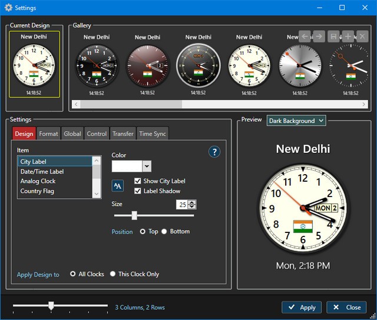The width and height of the screenshot is (377, 320).
Task: Toggle the Label Shadow checkbox
Action: click(138, 191)
